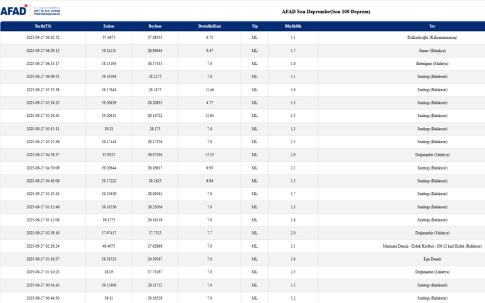Click the 3.8 magnitude cell

click(293, 258)
